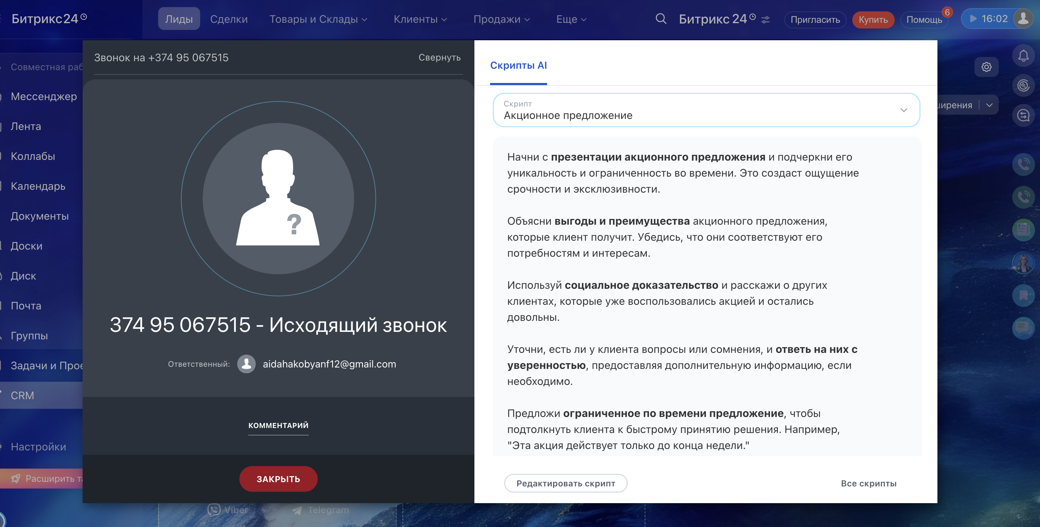This screenshot has width=1040, height=527.
Task: Click Свернуть to minimize the call panel
Action: click(439, 57)
